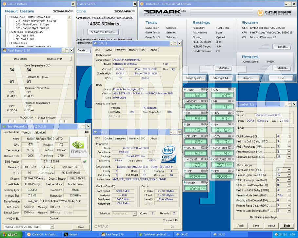This screenshot has height=238, width=298.
Task: Open Write Recovery Time (tWR) dropdown
Action: click(289, 180)
